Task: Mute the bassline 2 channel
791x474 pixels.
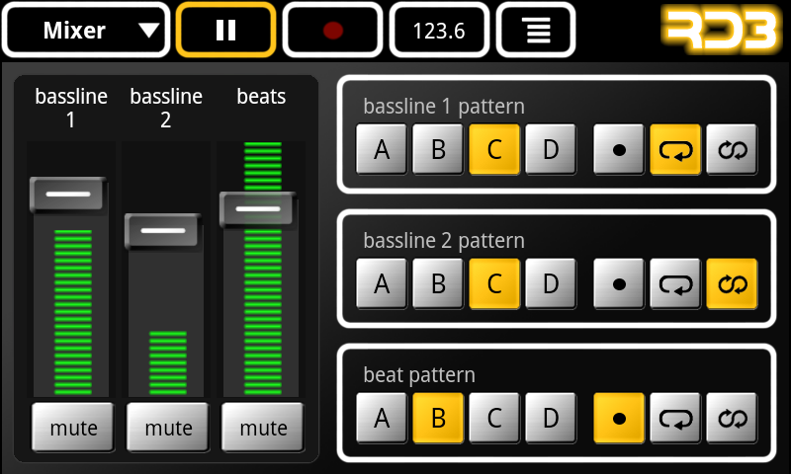Action: 168,428
